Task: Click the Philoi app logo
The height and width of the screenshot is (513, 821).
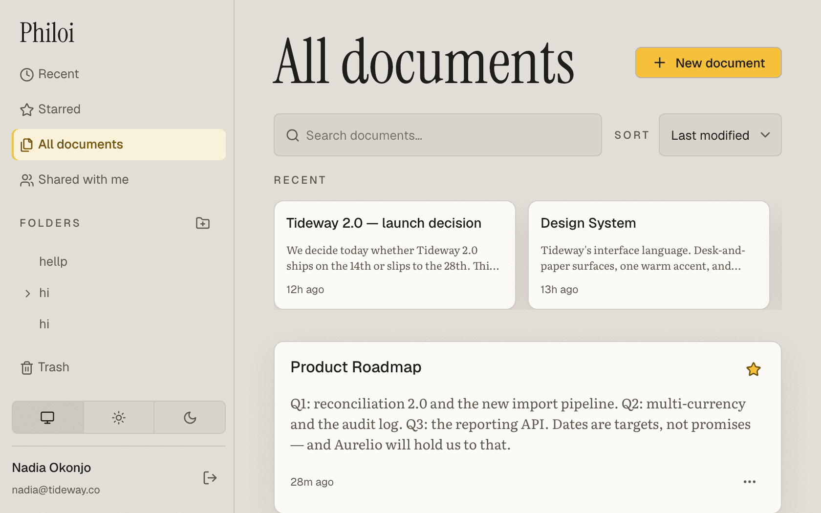Action: (x=47, y=33)
